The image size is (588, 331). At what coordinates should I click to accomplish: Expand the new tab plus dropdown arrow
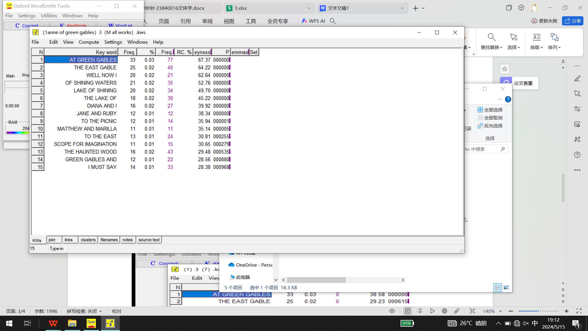click(423, 8)
